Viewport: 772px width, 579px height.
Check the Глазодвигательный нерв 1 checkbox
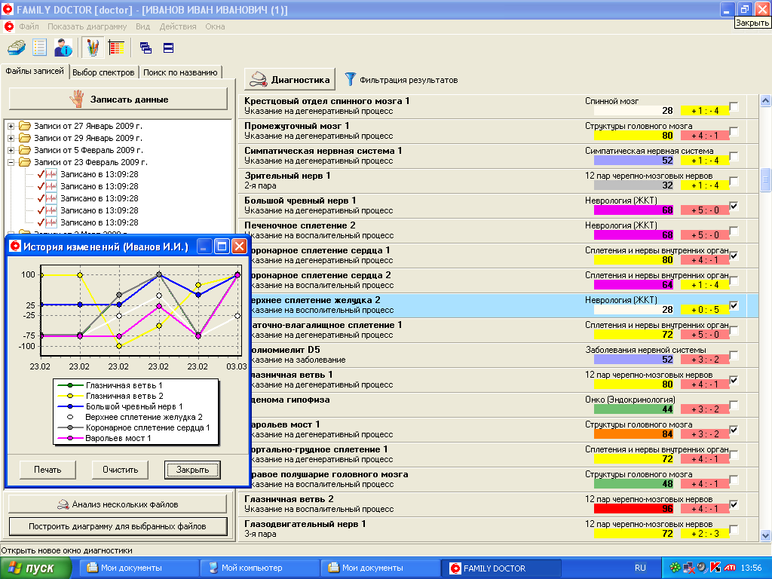[734, 529]
